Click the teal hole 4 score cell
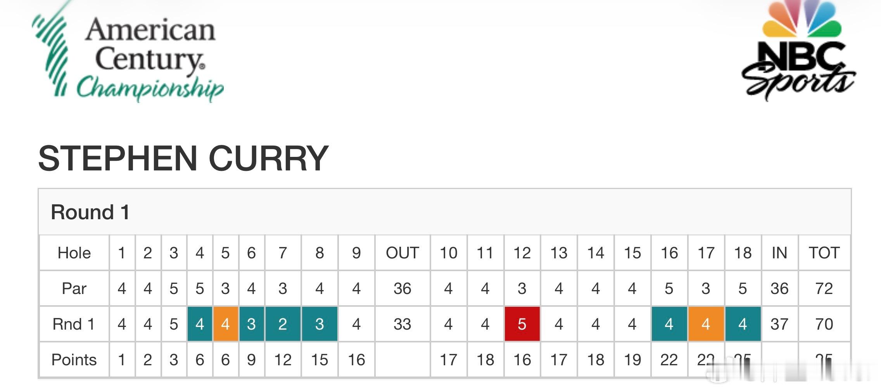 click(x=200, y=324)
